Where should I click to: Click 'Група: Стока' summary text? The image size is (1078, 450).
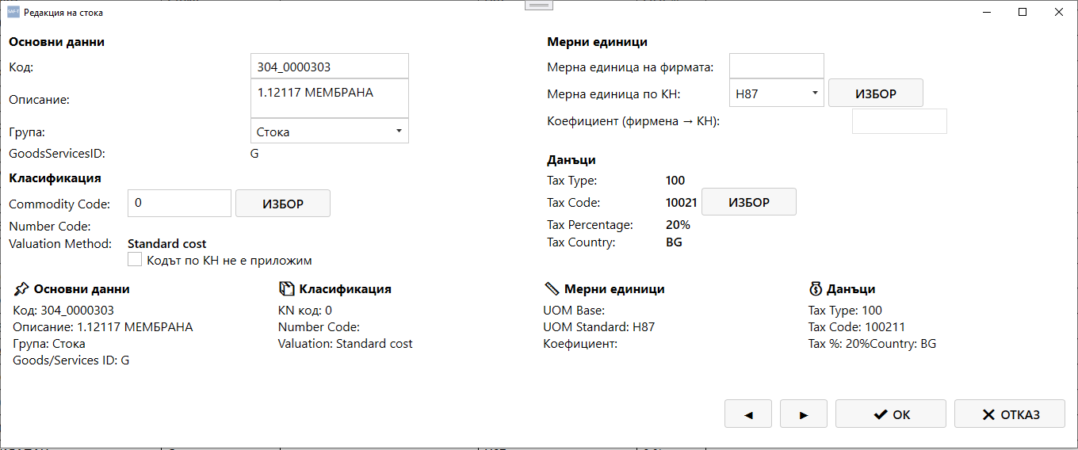49,344
